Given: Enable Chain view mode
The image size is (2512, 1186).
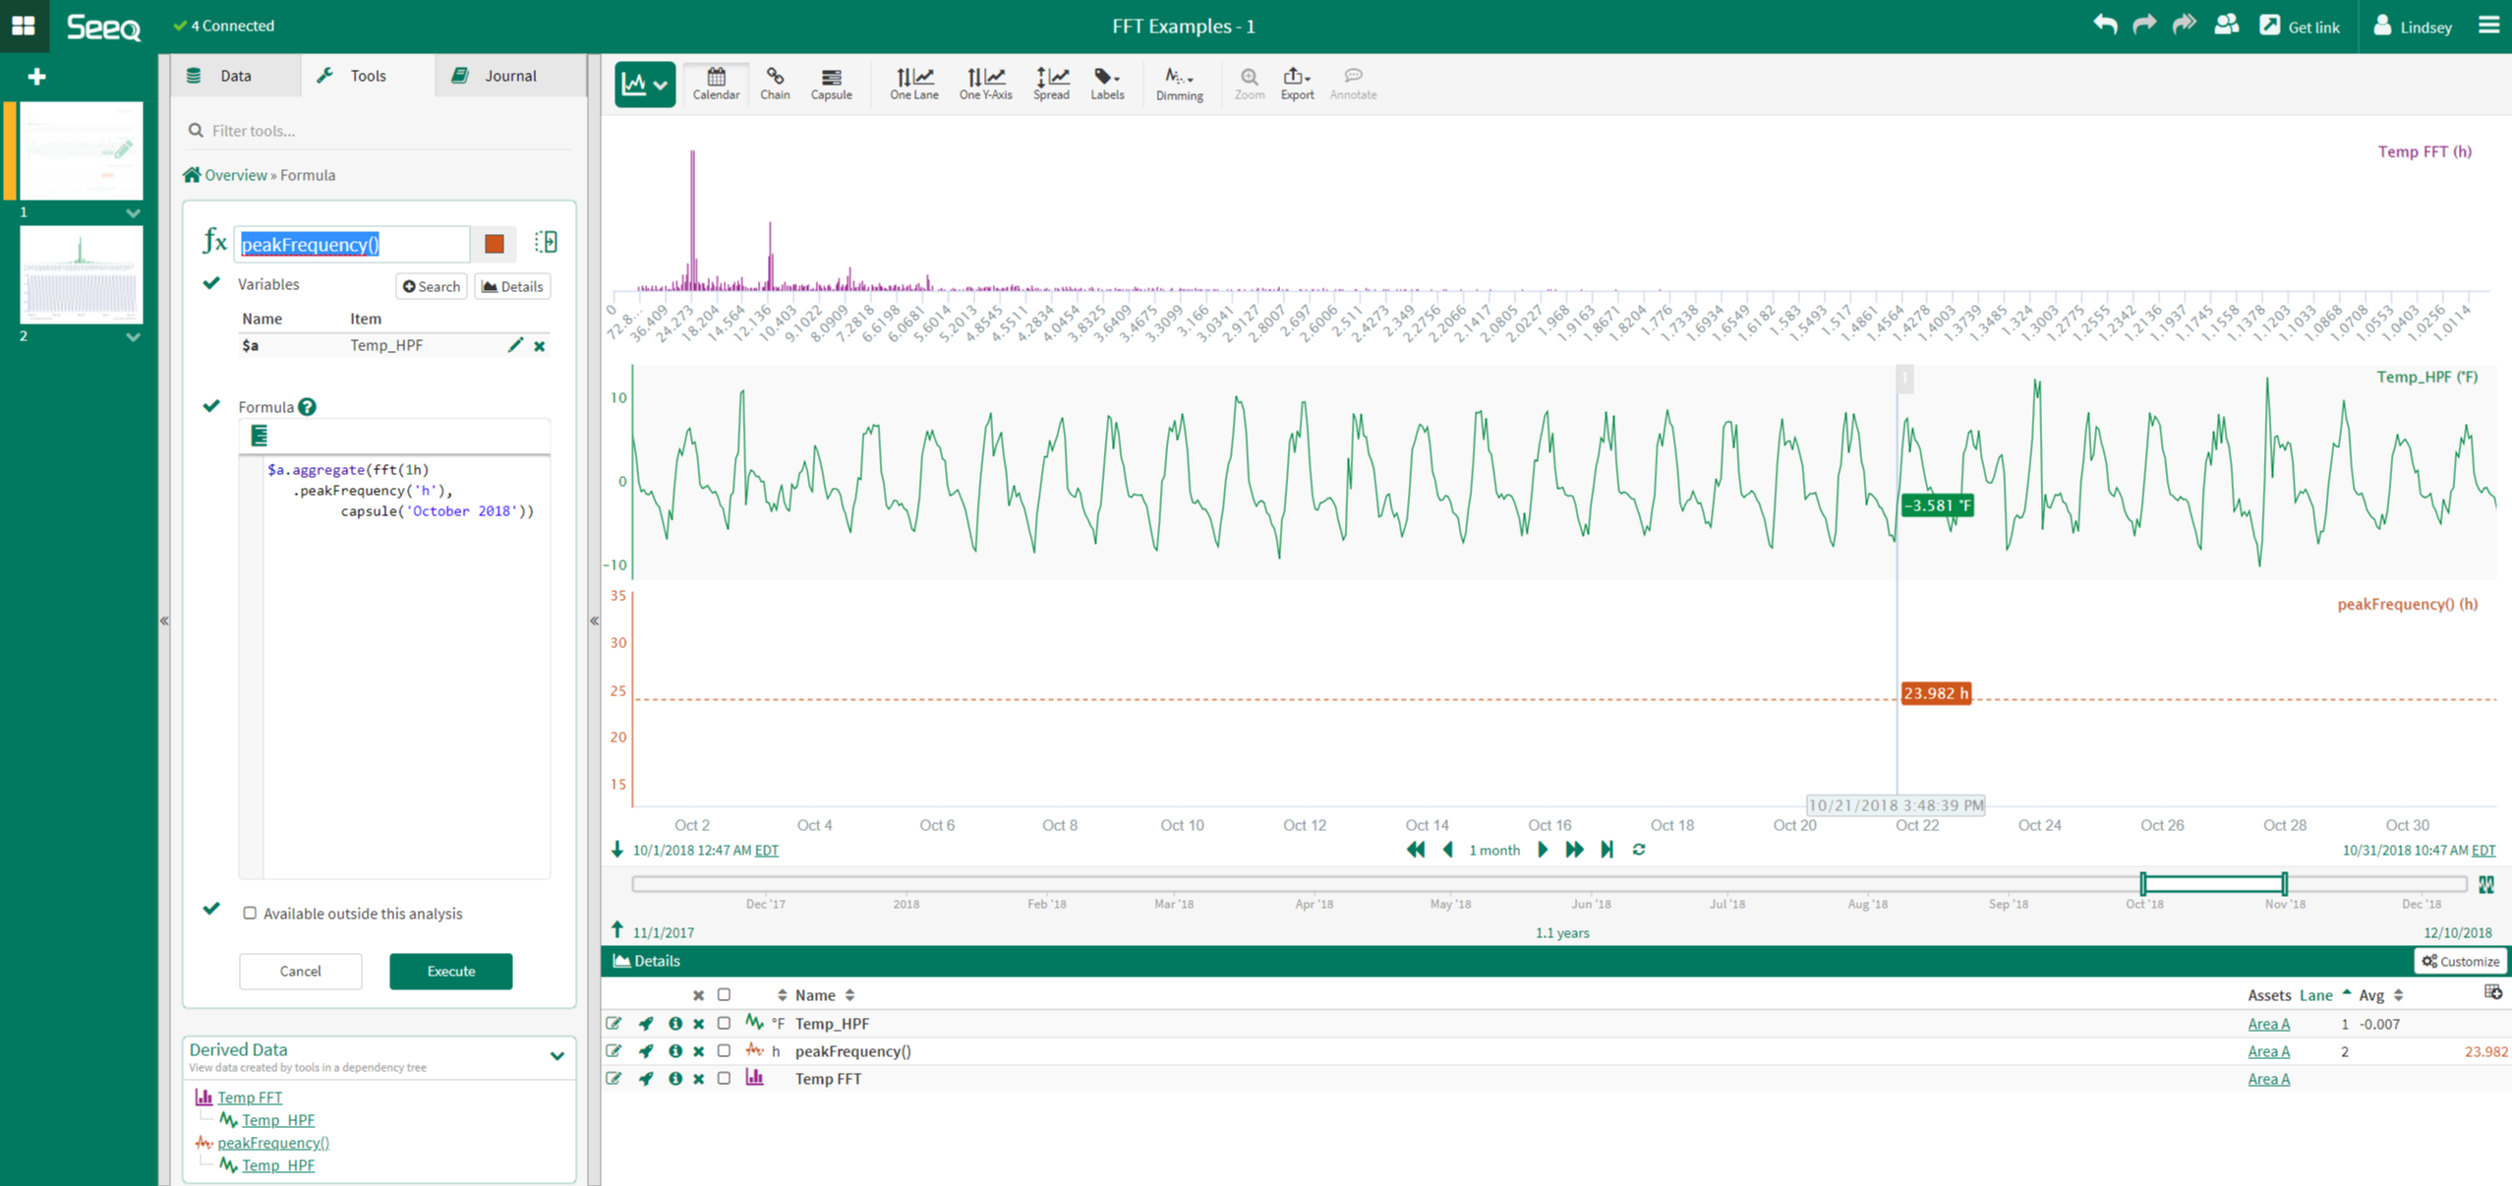Looking at the screenshot, I should 775,84.
